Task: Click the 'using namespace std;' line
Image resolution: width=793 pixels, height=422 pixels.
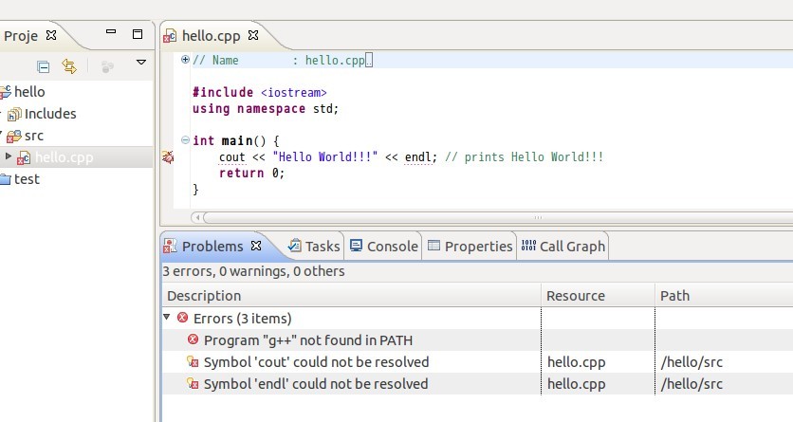Action: coord(266,109)
